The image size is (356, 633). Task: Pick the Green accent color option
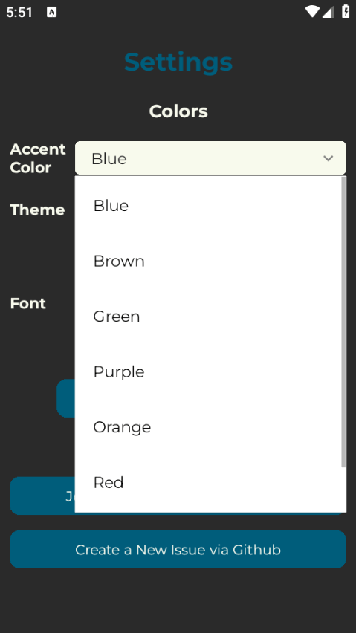[208, 316]
